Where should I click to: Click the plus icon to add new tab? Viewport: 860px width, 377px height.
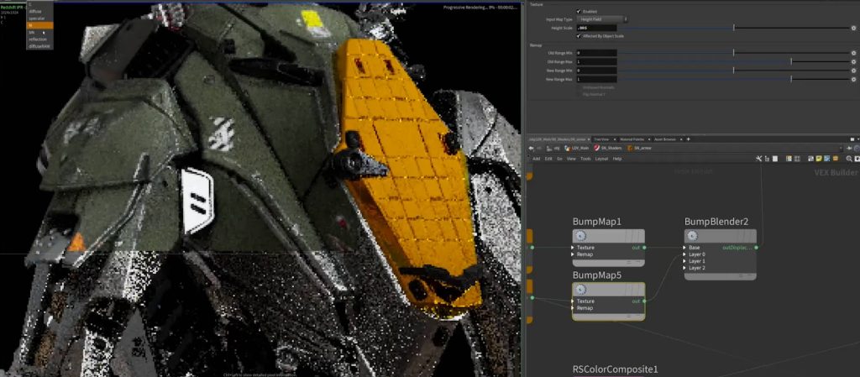point(688,139)
